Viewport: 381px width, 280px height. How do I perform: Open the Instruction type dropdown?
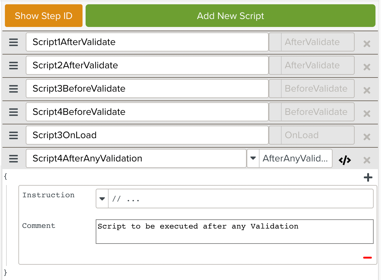click(102, 199)
